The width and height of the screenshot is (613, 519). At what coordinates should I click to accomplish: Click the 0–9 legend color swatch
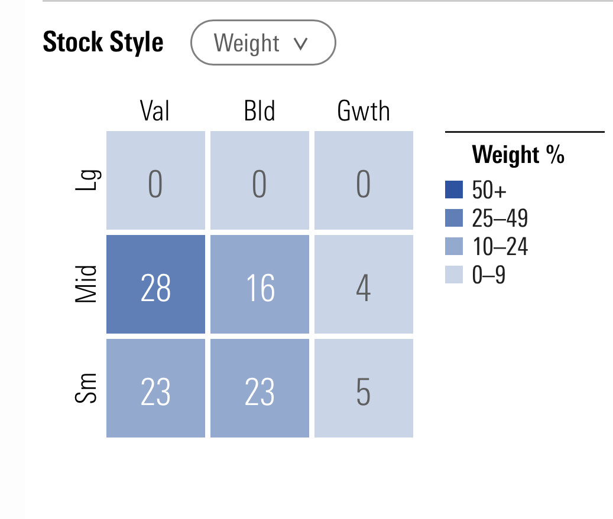[x=454, y=275]
